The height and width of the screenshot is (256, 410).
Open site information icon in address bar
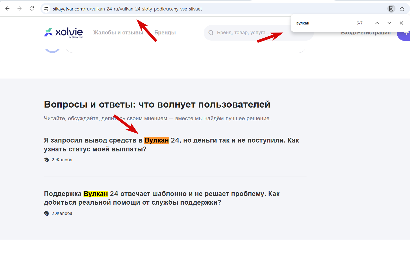click(x=46, y=9)
